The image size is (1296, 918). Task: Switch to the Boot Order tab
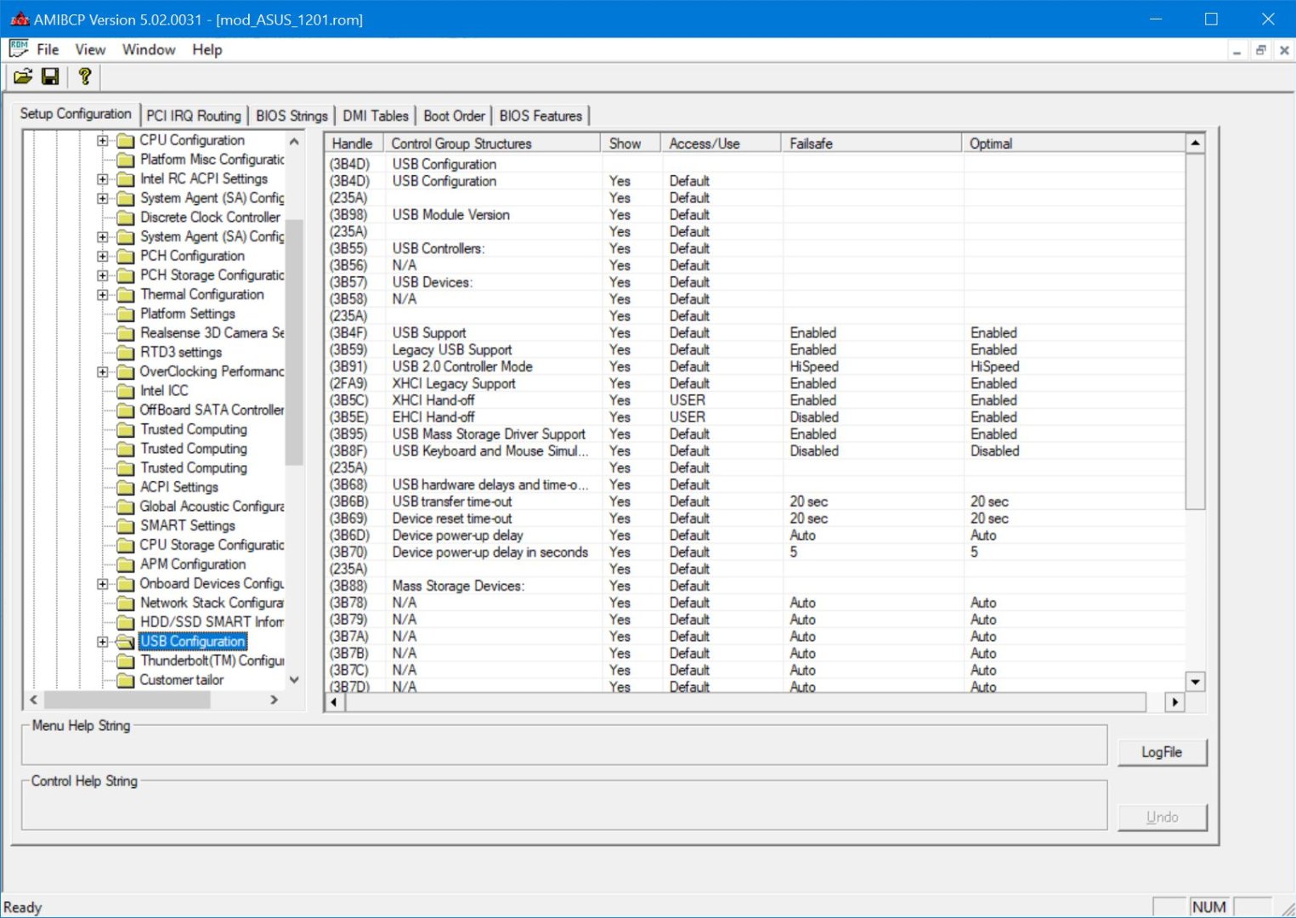[x=454, y=116]
